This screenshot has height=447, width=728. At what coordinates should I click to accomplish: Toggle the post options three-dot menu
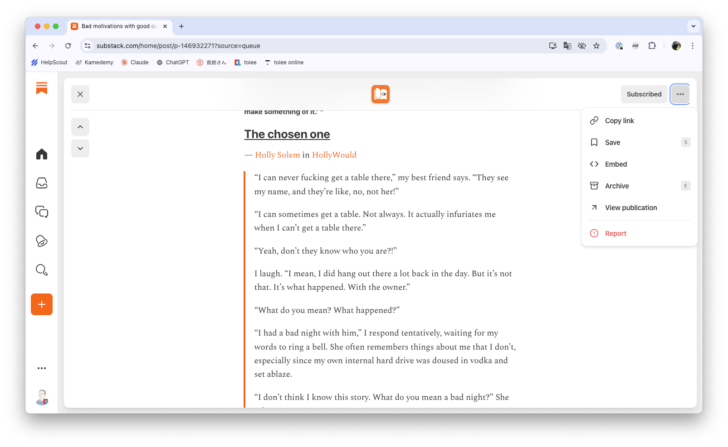pos(680,94)
